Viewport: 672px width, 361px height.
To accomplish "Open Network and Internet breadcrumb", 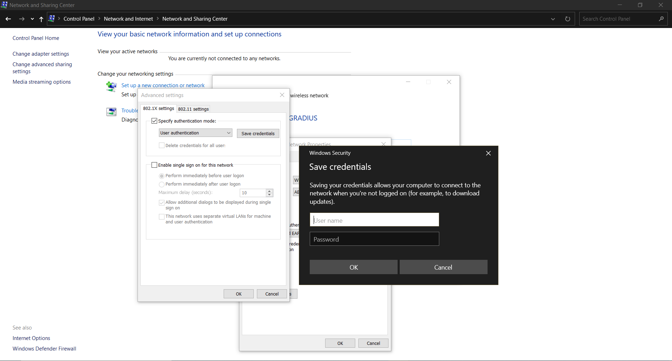I will (128, 19).
